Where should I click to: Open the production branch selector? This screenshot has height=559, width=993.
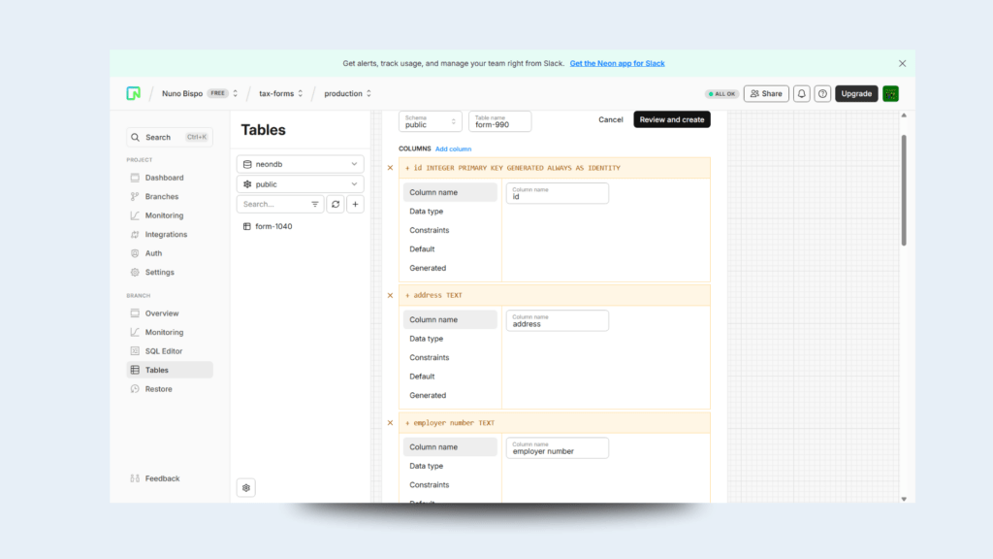[x=347, y=94]
